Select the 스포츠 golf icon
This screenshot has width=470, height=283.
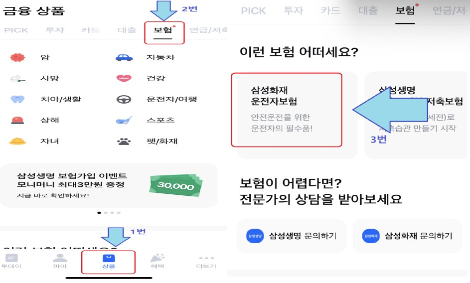[124, 120]
